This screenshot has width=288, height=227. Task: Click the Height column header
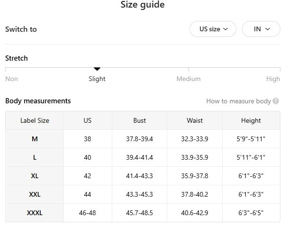251,120
